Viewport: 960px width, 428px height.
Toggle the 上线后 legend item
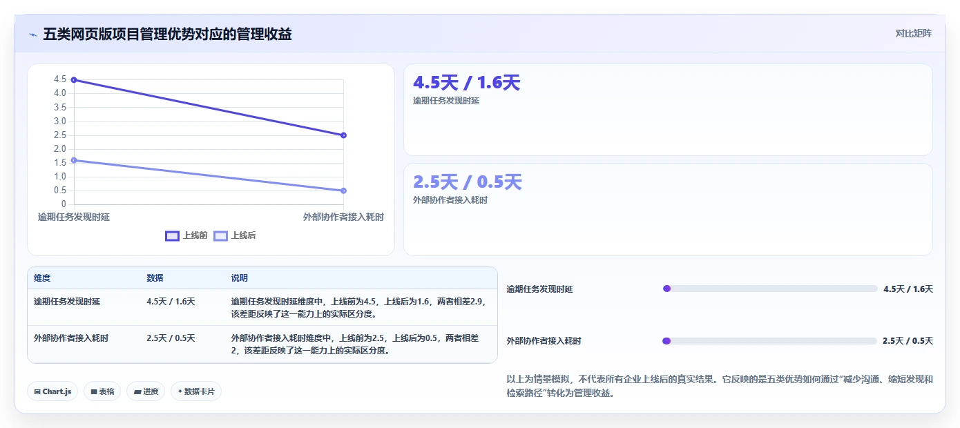[x=235, y=236]
